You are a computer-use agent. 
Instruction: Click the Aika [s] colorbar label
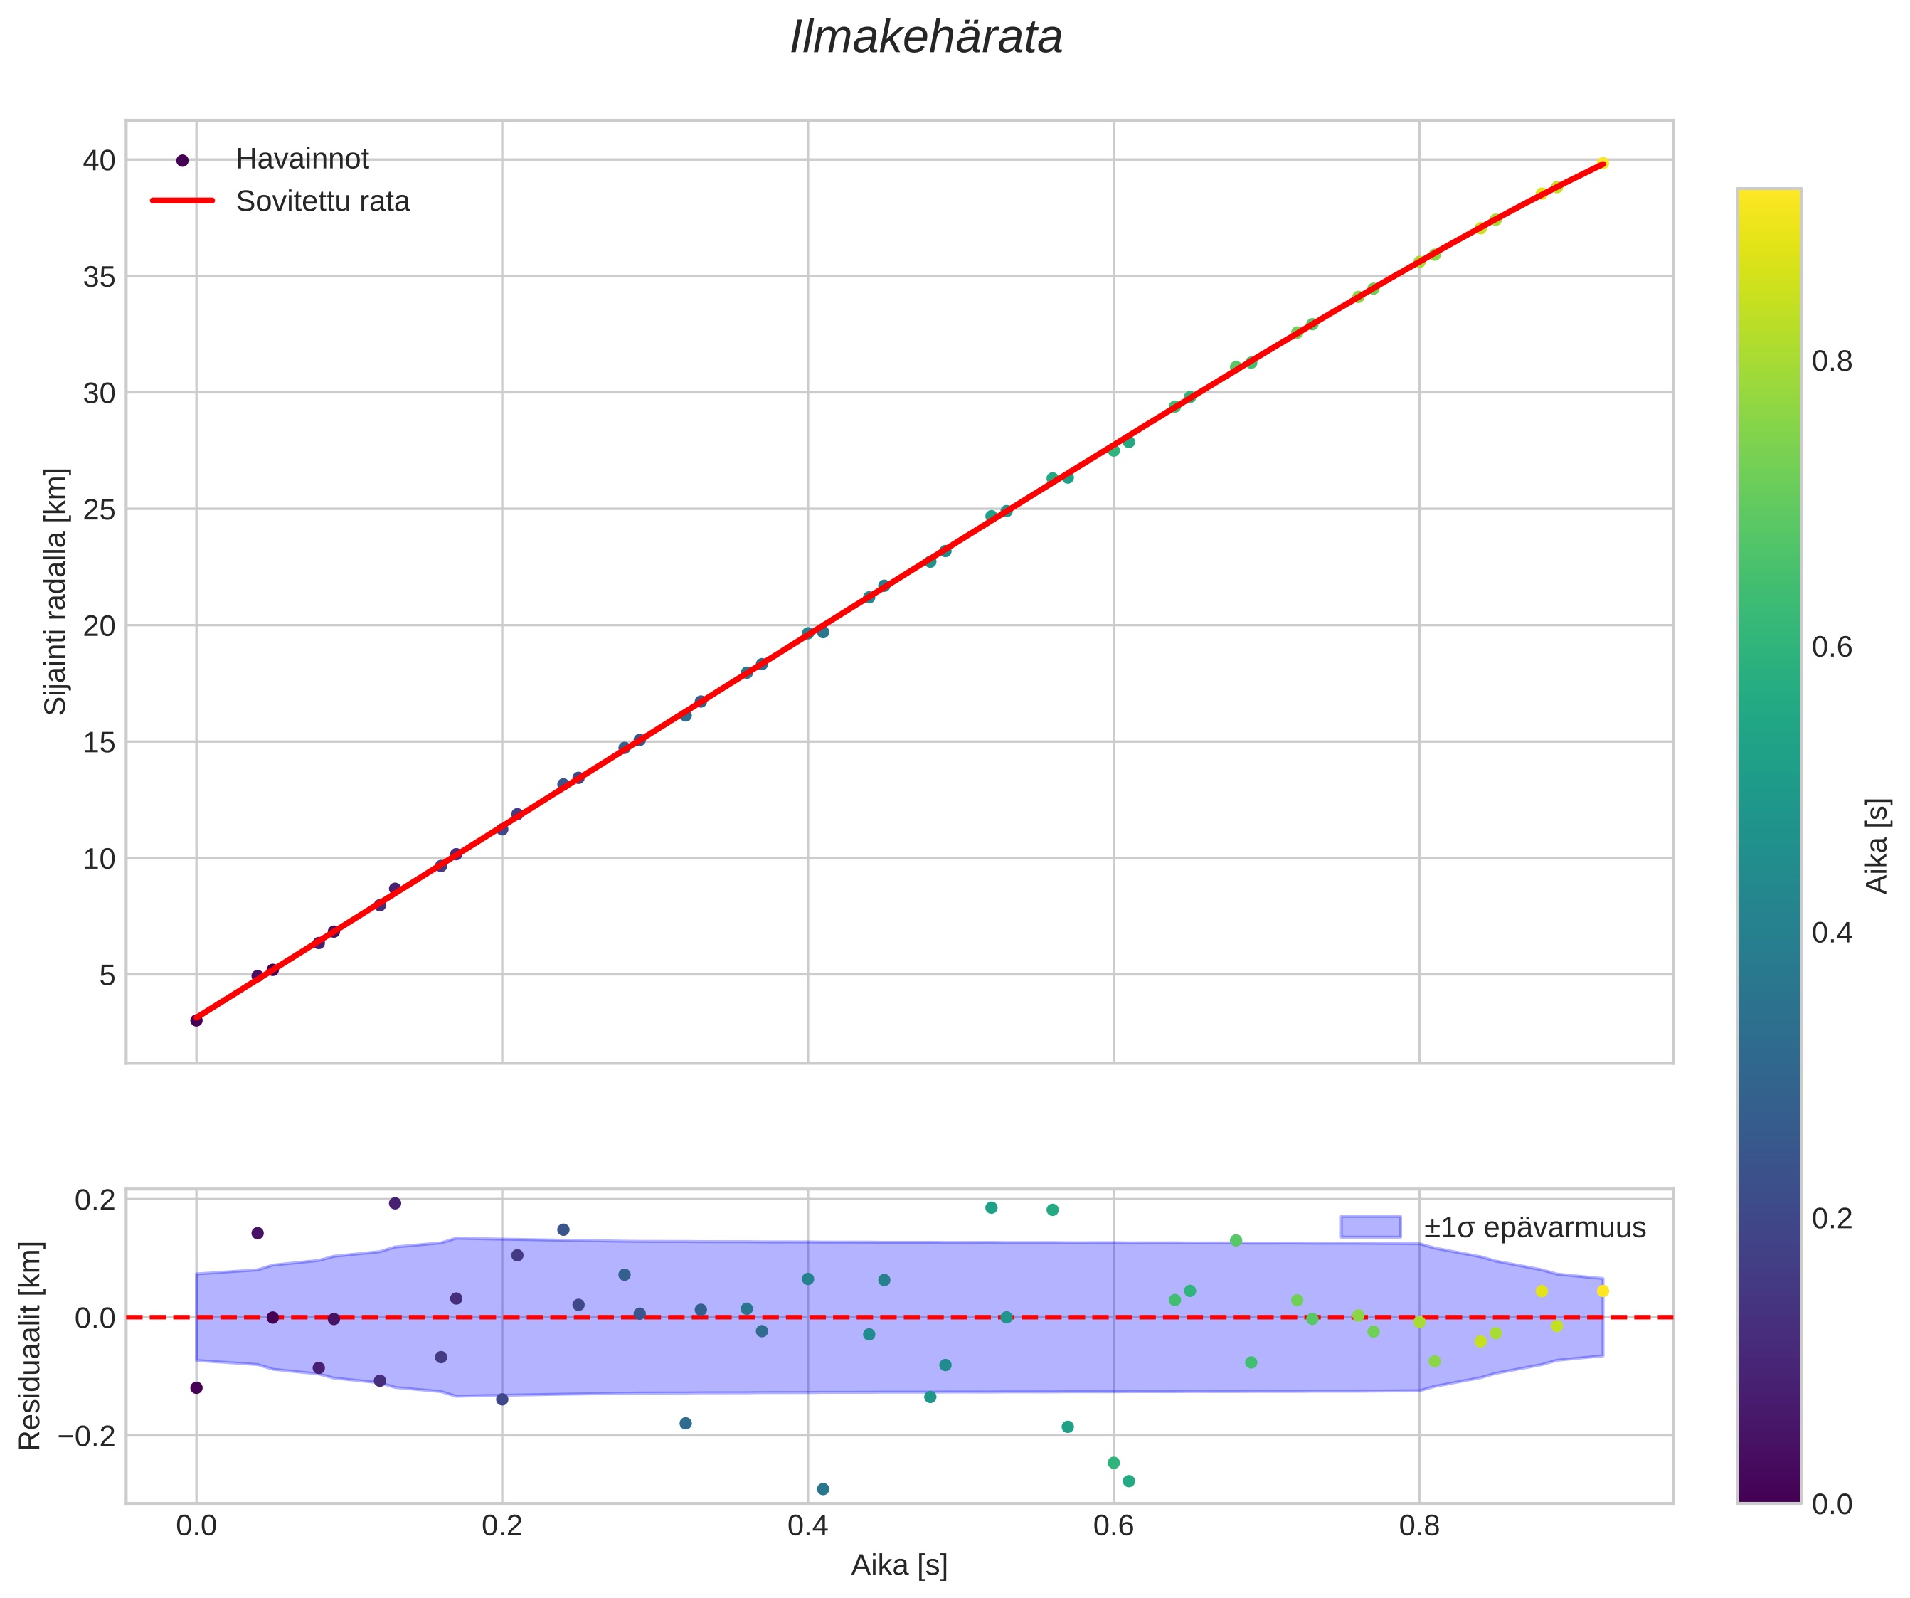(x=1877, y=846)
